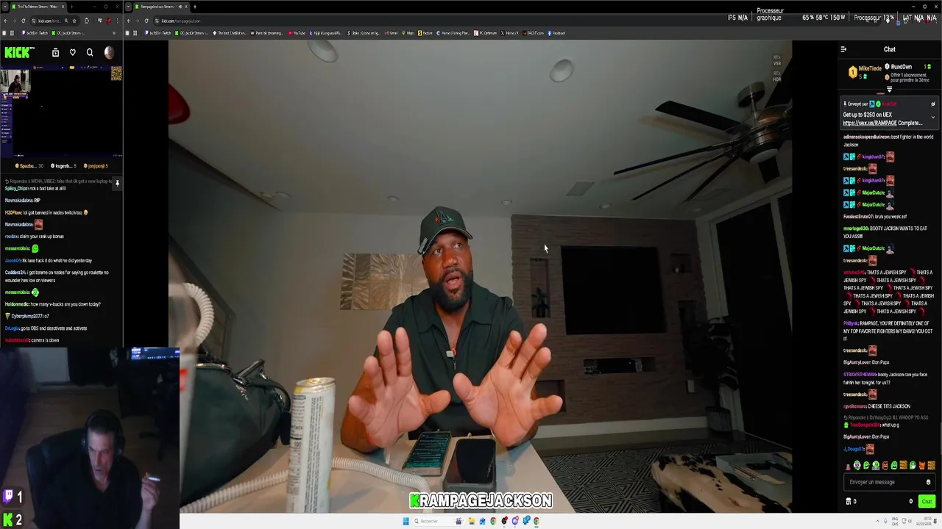The height and width of the screenshot is (529, 942).
Task: Open the uex.us/RAMPAGE link in pinned message
Action: pyautogui.click(x=870, y=123)
